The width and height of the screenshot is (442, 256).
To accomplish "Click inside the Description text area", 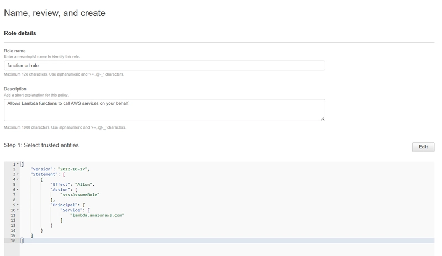I will (164, 110).
